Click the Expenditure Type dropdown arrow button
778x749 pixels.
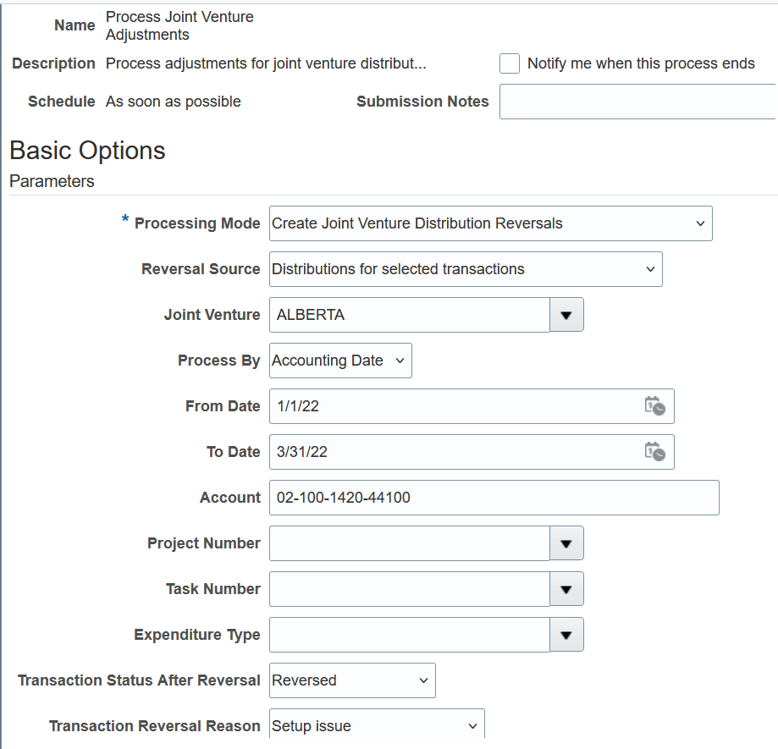tap(566, 635)
